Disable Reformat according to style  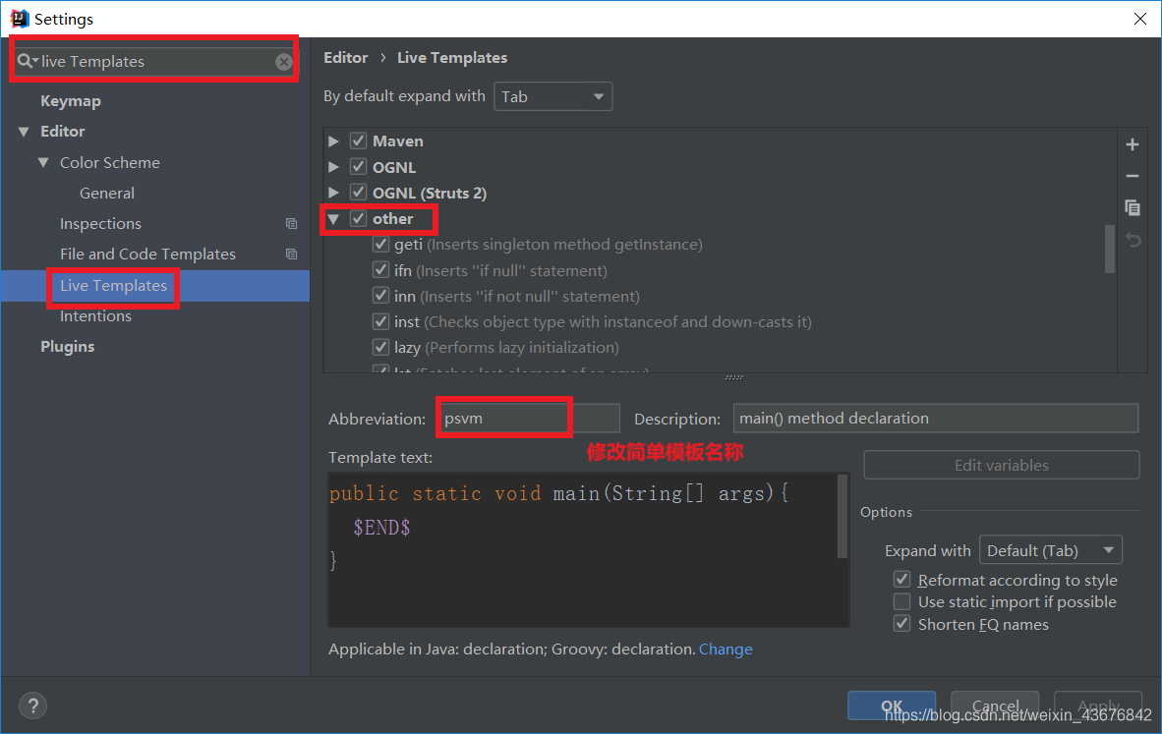(901, 579)
